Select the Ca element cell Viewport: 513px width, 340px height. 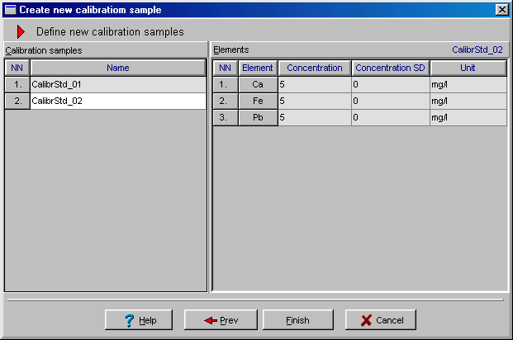(258, 85)
